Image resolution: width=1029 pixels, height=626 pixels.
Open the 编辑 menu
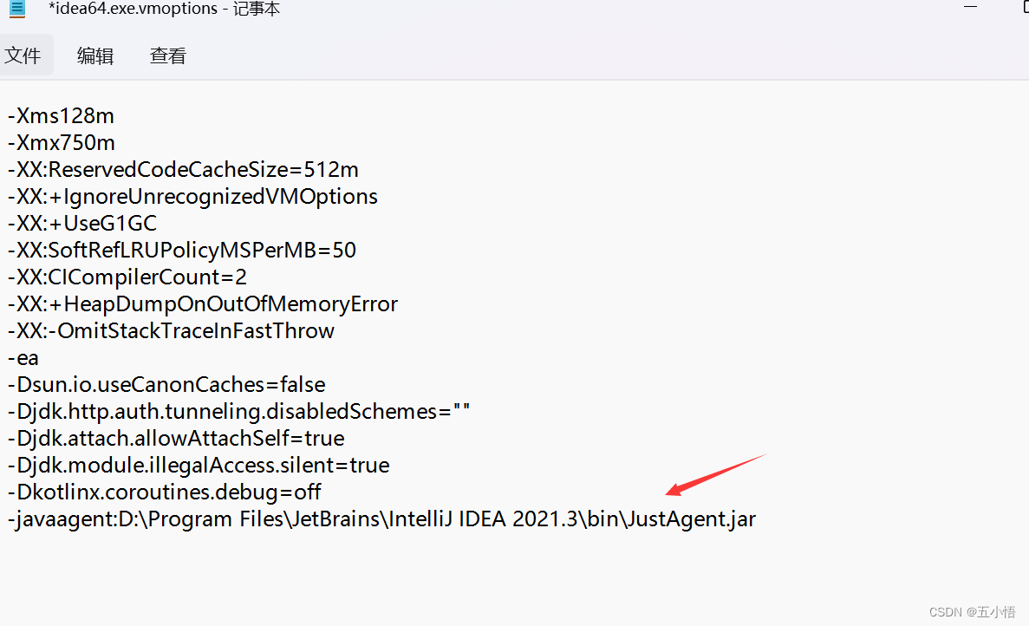coord(95,56)
